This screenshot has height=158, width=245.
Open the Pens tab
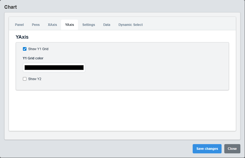[x=36, y=25]
